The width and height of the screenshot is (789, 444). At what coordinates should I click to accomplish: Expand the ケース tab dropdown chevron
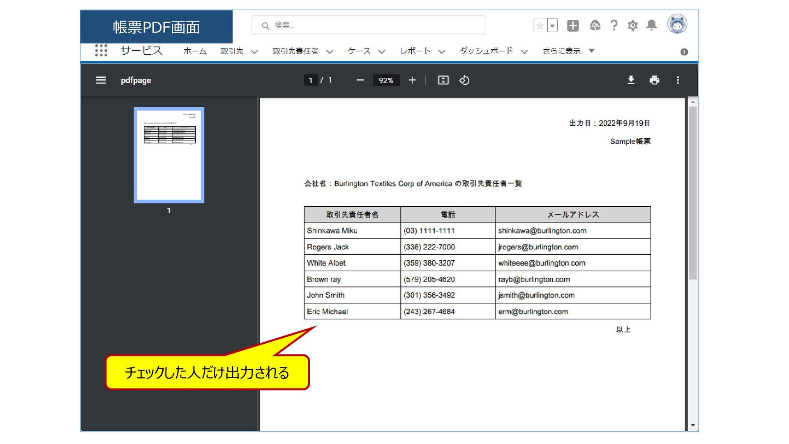click(x=382, y=51)
